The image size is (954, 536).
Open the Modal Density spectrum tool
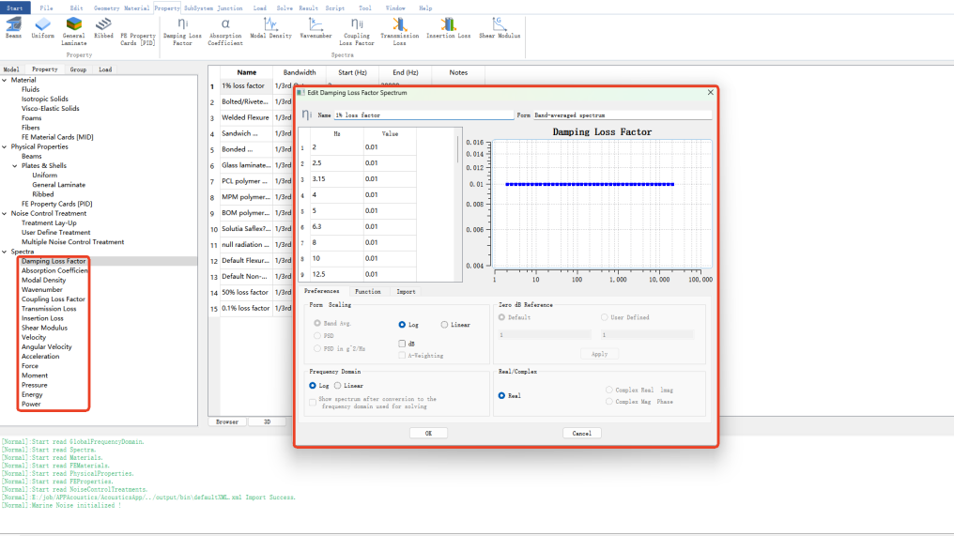click(270, 28)
